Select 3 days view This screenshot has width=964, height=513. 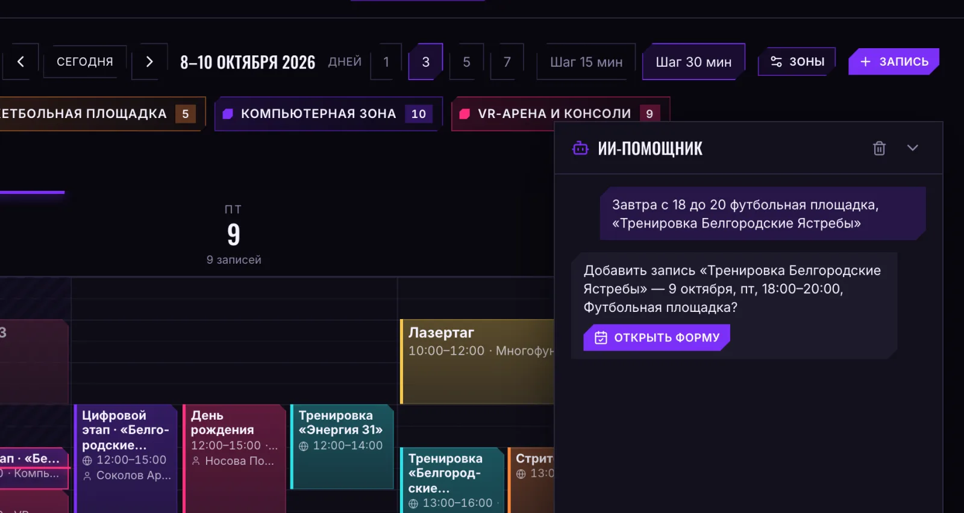[426, 61]
